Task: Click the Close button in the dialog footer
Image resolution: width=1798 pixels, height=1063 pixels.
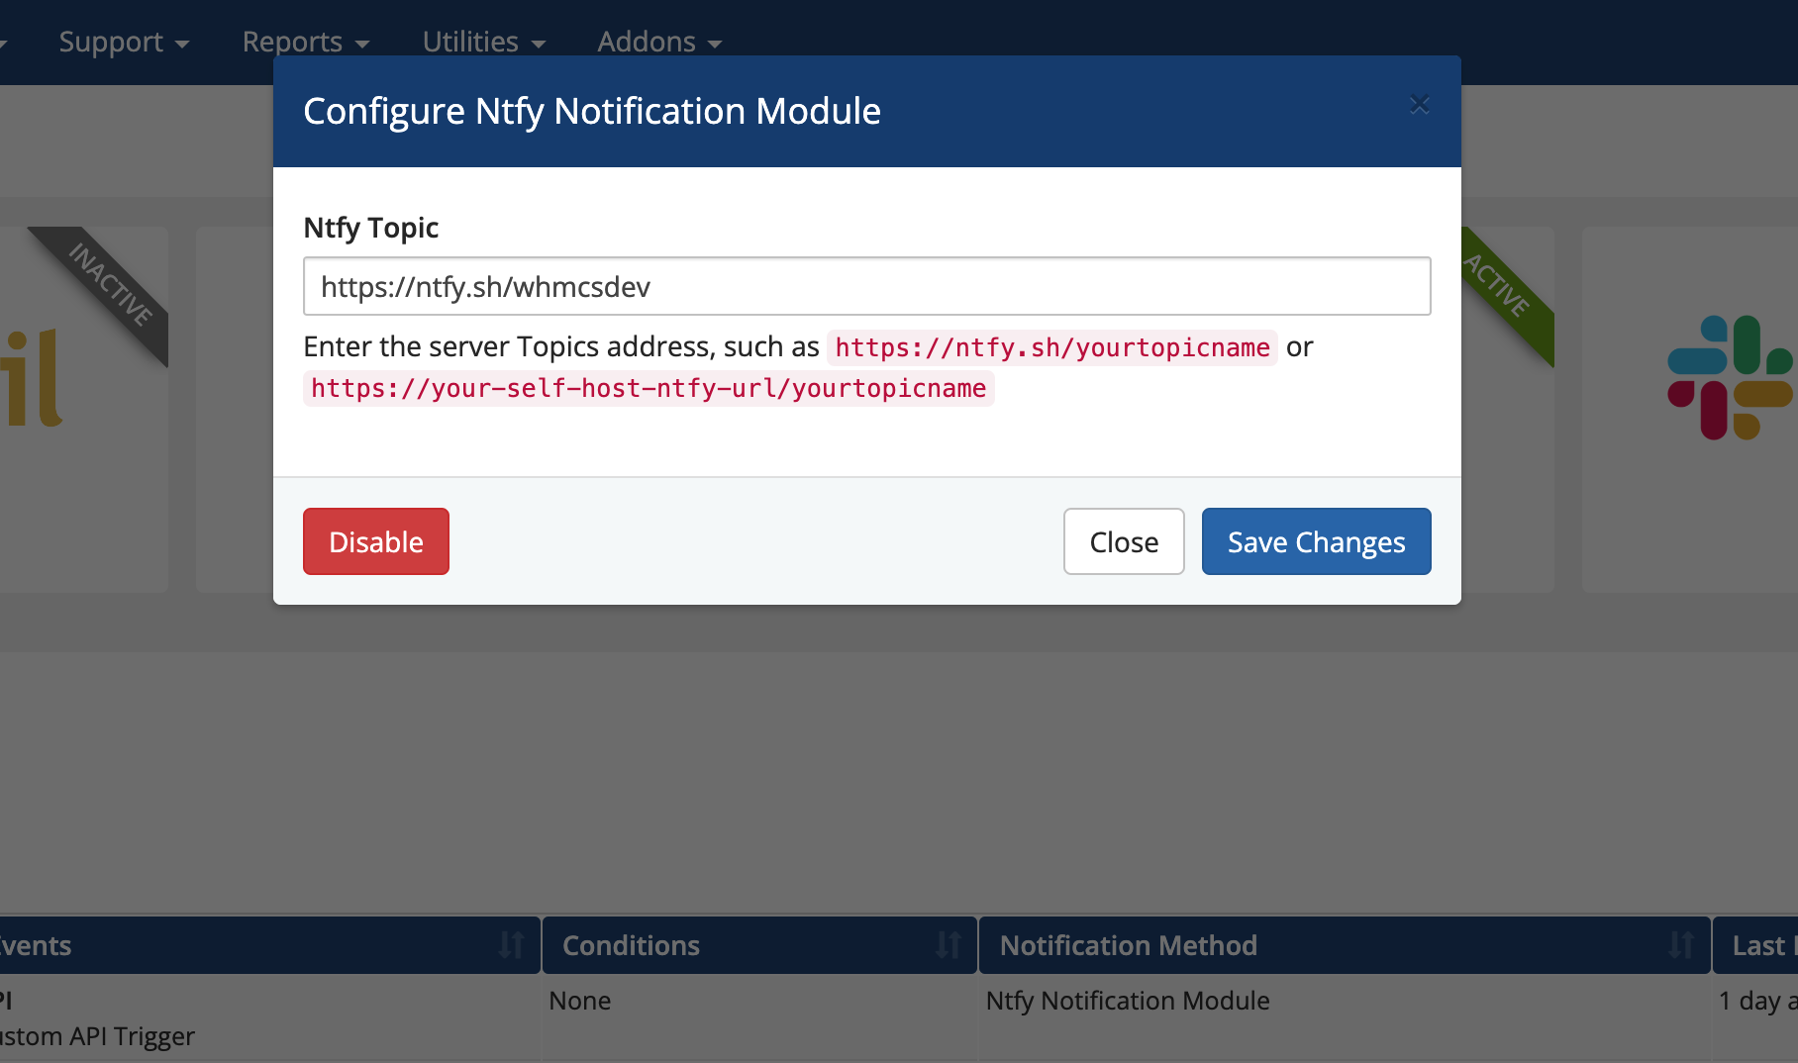Action: [x=1124, y=541]
